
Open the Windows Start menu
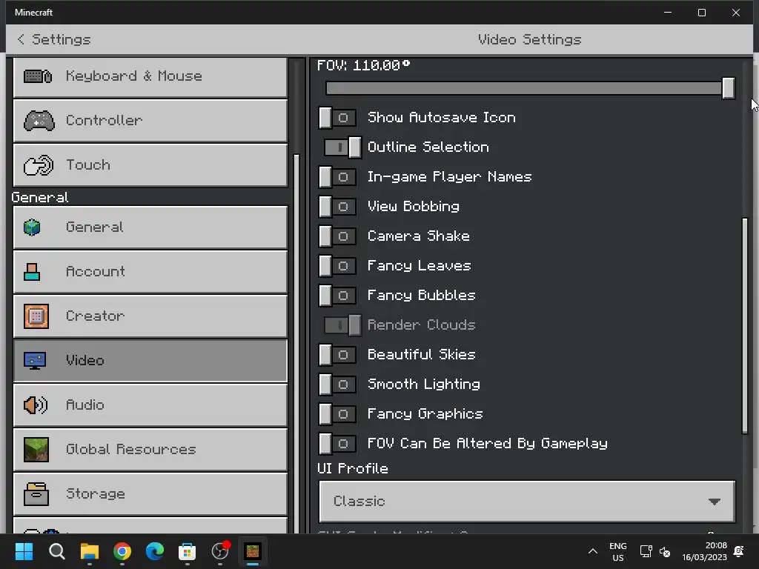24,551
